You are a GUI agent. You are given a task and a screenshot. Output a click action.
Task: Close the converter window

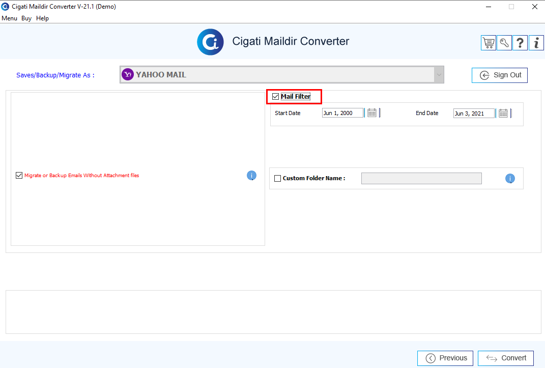(x=535, y=7)
